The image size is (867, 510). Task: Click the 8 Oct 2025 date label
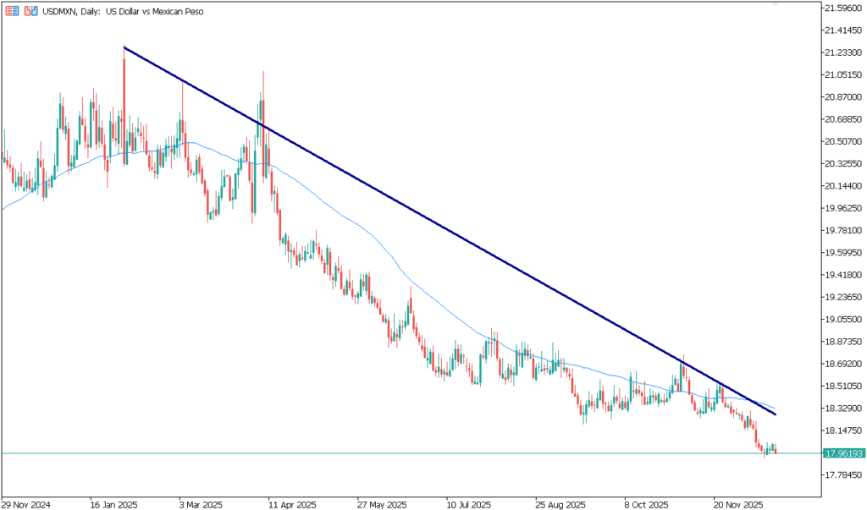(645, 504)
